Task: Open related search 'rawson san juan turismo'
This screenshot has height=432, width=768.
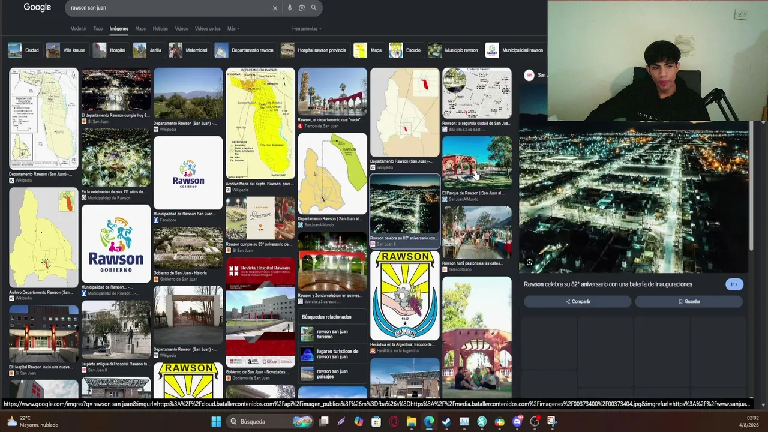Action: [x=332, y=334]
